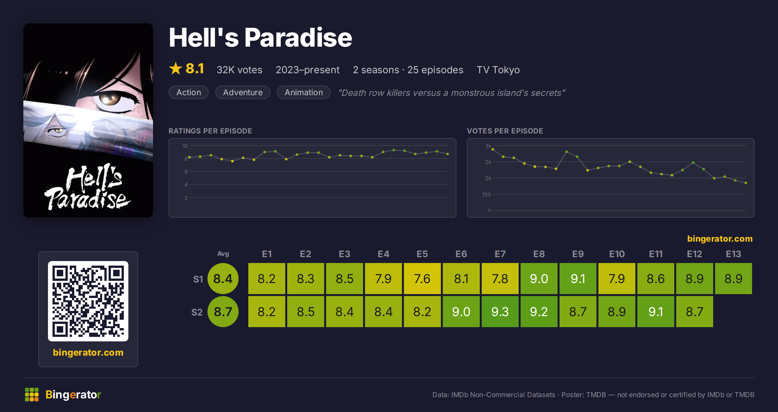The height and width of the screenshot is (412, 778).
Task: Click the Bingerator grid logo icon
Action: [32, 395]
